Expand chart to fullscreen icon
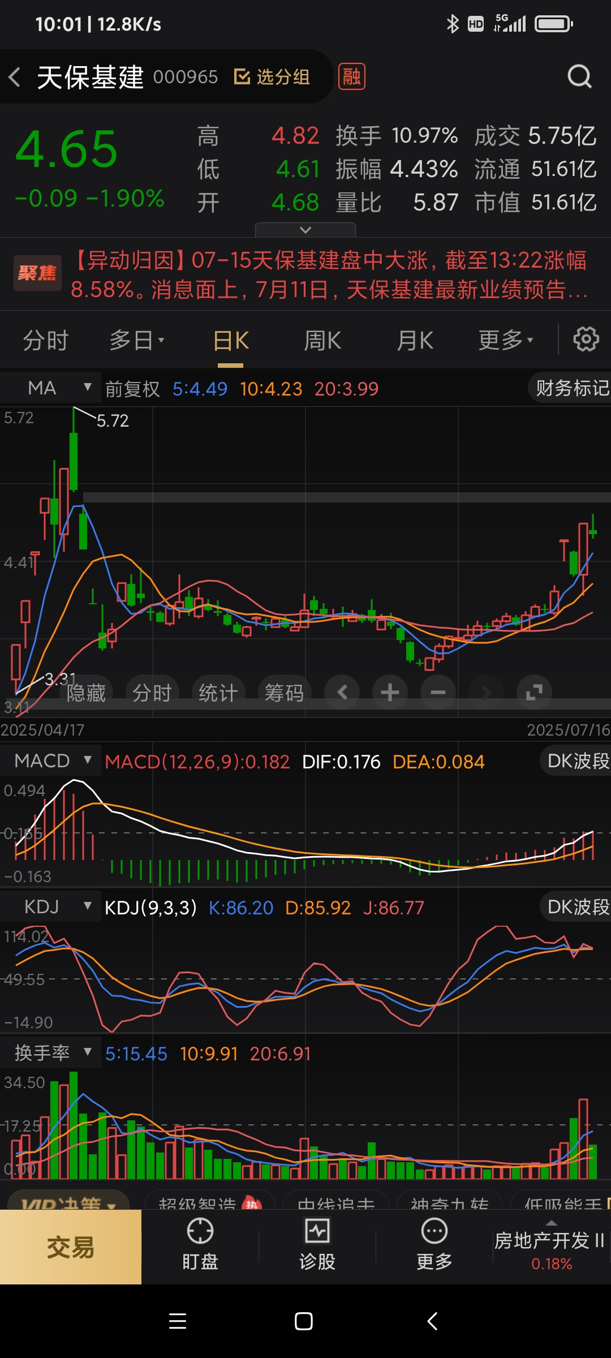Viewport: 611px width, 1358px height. pyautogui.click(x=534, y=692)
